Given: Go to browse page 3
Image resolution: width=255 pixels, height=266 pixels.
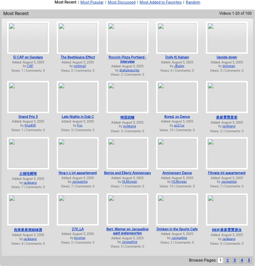Looking at the screenshot, I should [235, 260].
